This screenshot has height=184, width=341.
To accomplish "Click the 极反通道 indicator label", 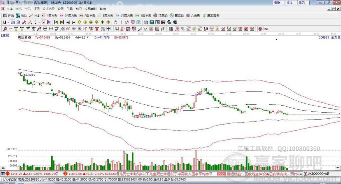I will pos(24,37).
